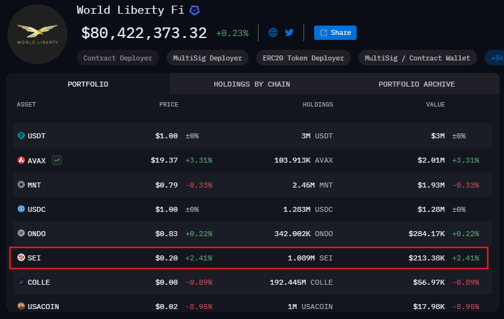Click the MNT token icon
This screenshot has width=504, height=319.
21,184
